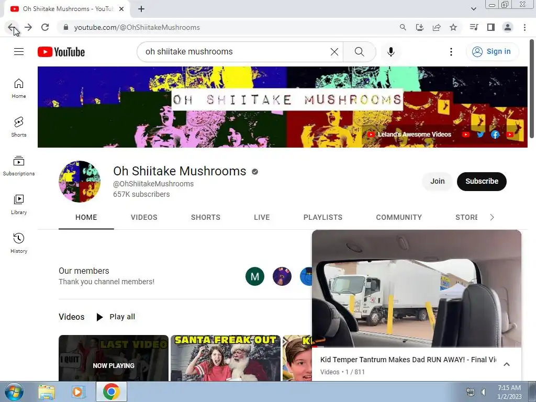The height and width of the screenshot is (402, 536).
Task: Click the Sign in button
Action: pos(492,52)
